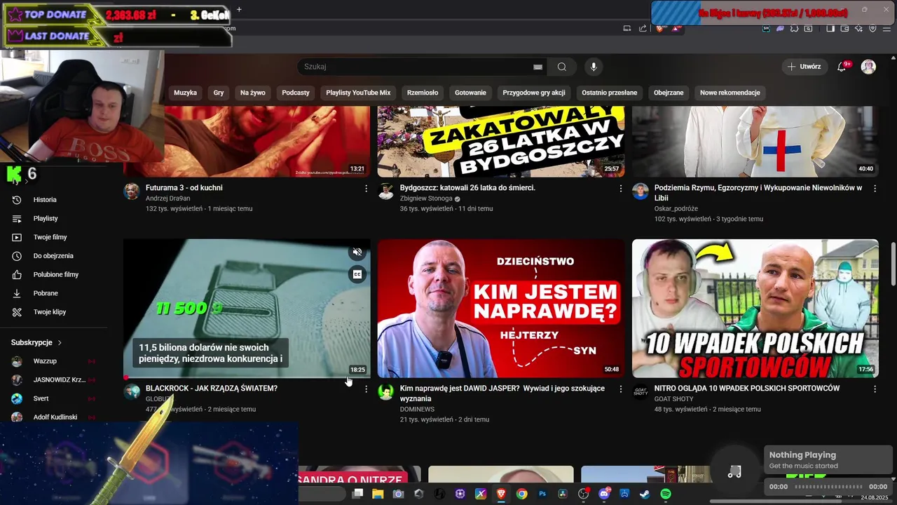Seek on BLACKROCK preview progress bar
The width and height of the screenshot is (897, 505).
pyautogui.click(x=247, y=377)
